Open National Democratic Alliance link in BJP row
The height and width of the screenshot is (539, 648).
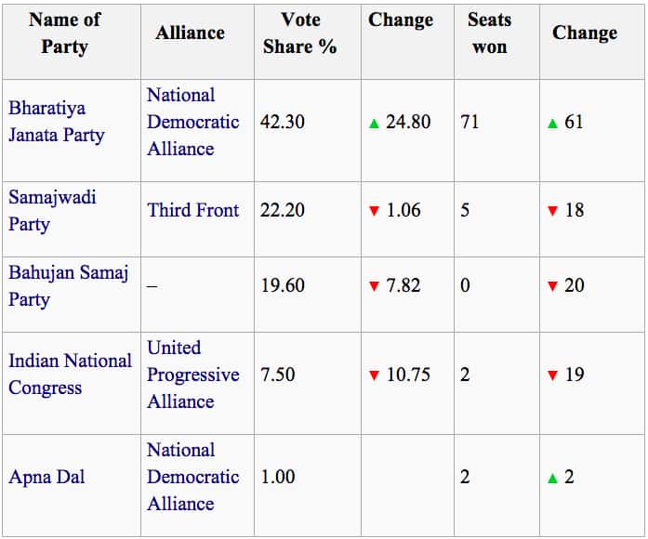[192, 122]
